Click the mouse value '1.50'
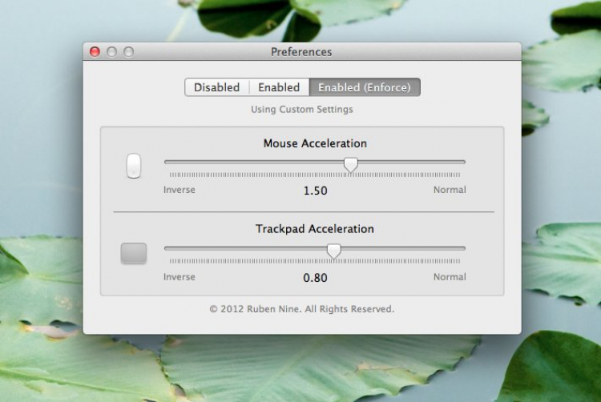Screen dimensions: 601x402 click(x=316, y=191)
